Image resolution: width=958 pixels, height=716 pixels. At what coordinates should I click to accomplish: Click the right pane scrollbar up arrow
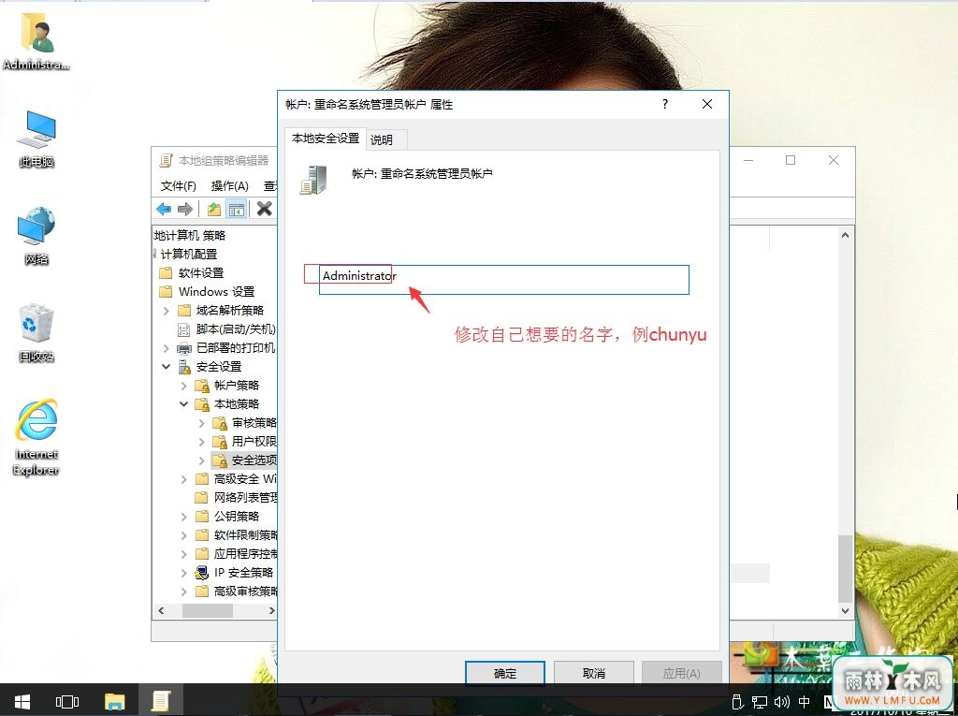click(845, 236)
